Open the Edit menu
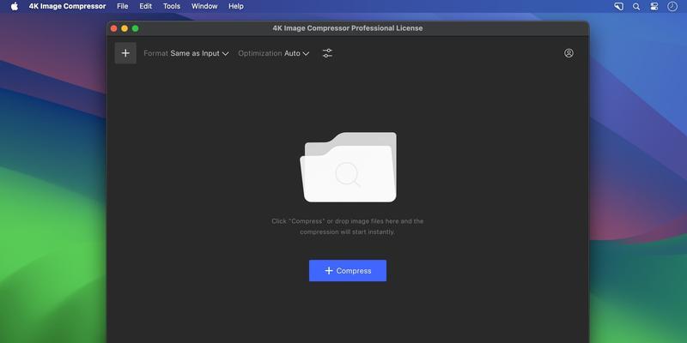 pos(145,6)
